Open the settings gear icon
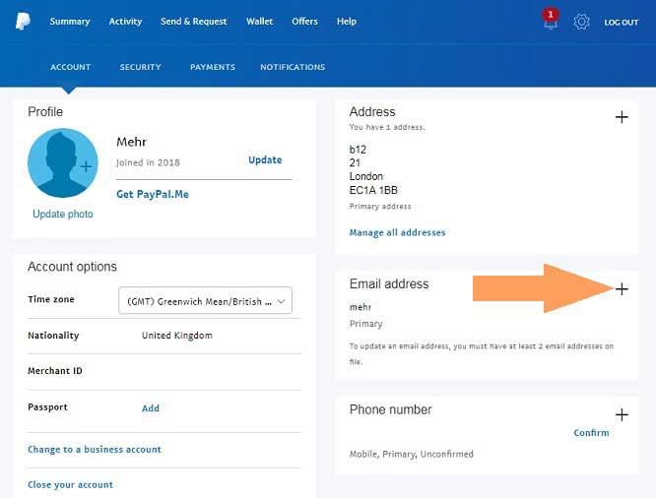Viewport: 656px width, 498px height. pos(581,22)
